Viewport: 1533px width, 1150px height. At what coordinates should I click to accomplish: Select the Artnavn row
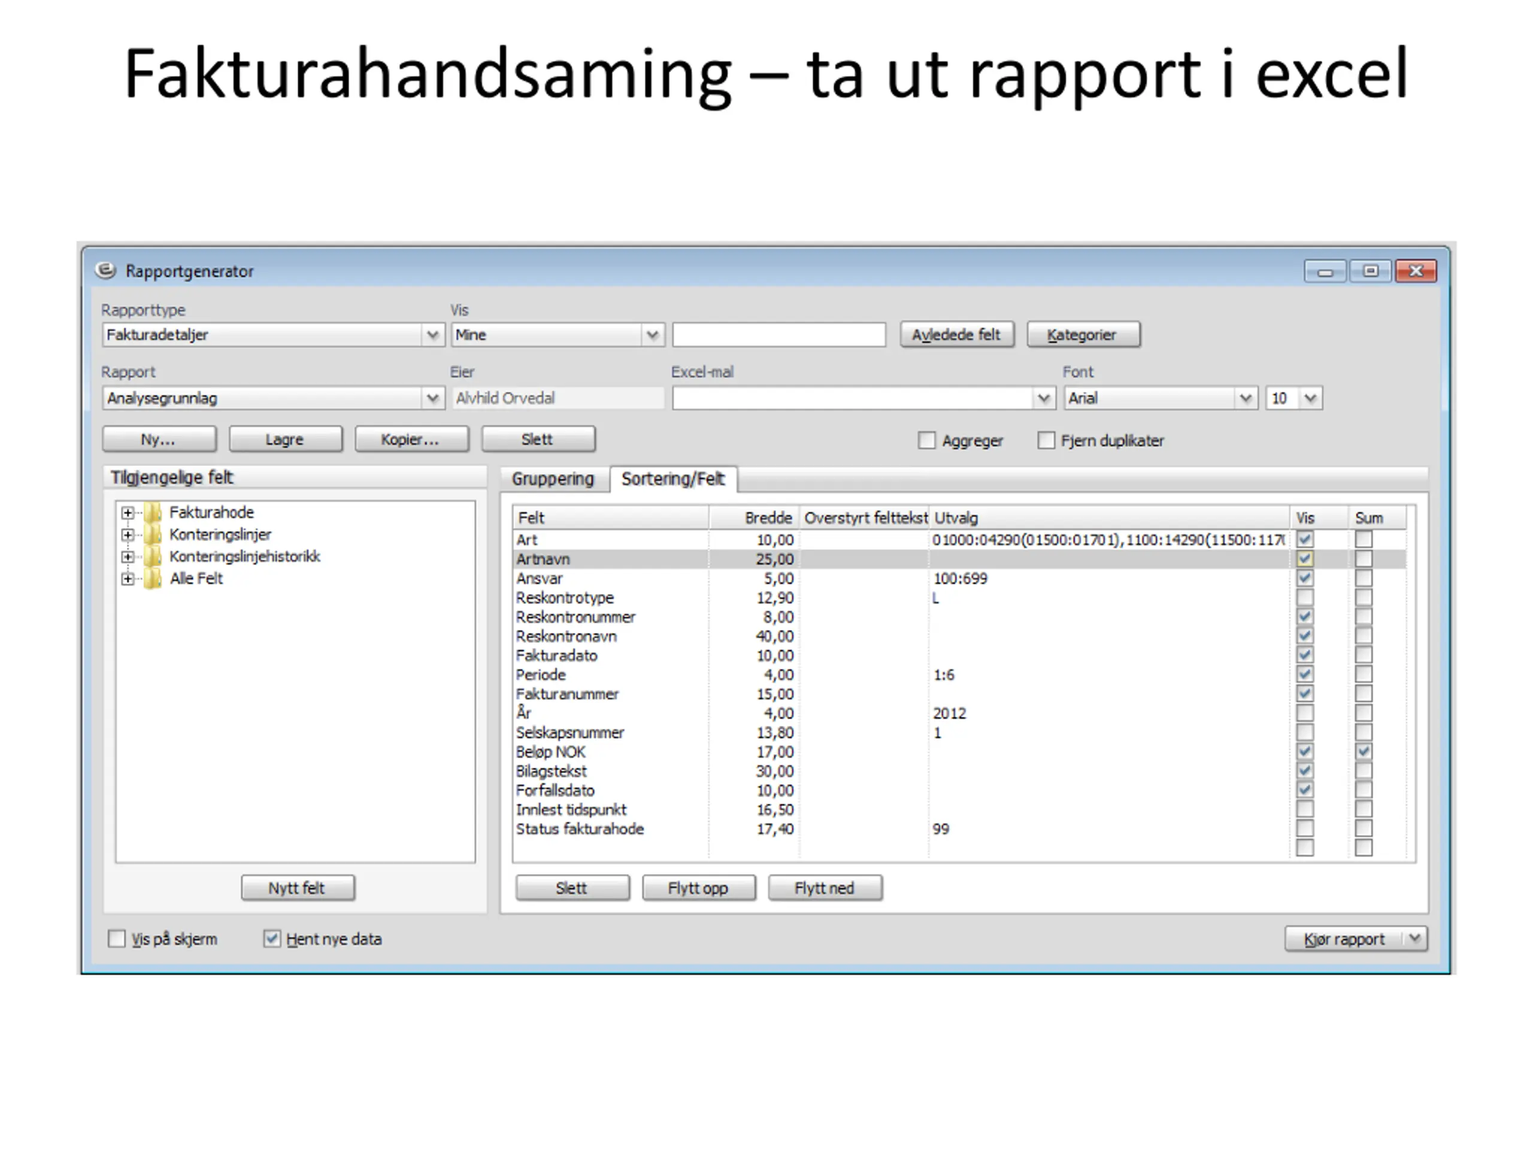tap(960, 559)
